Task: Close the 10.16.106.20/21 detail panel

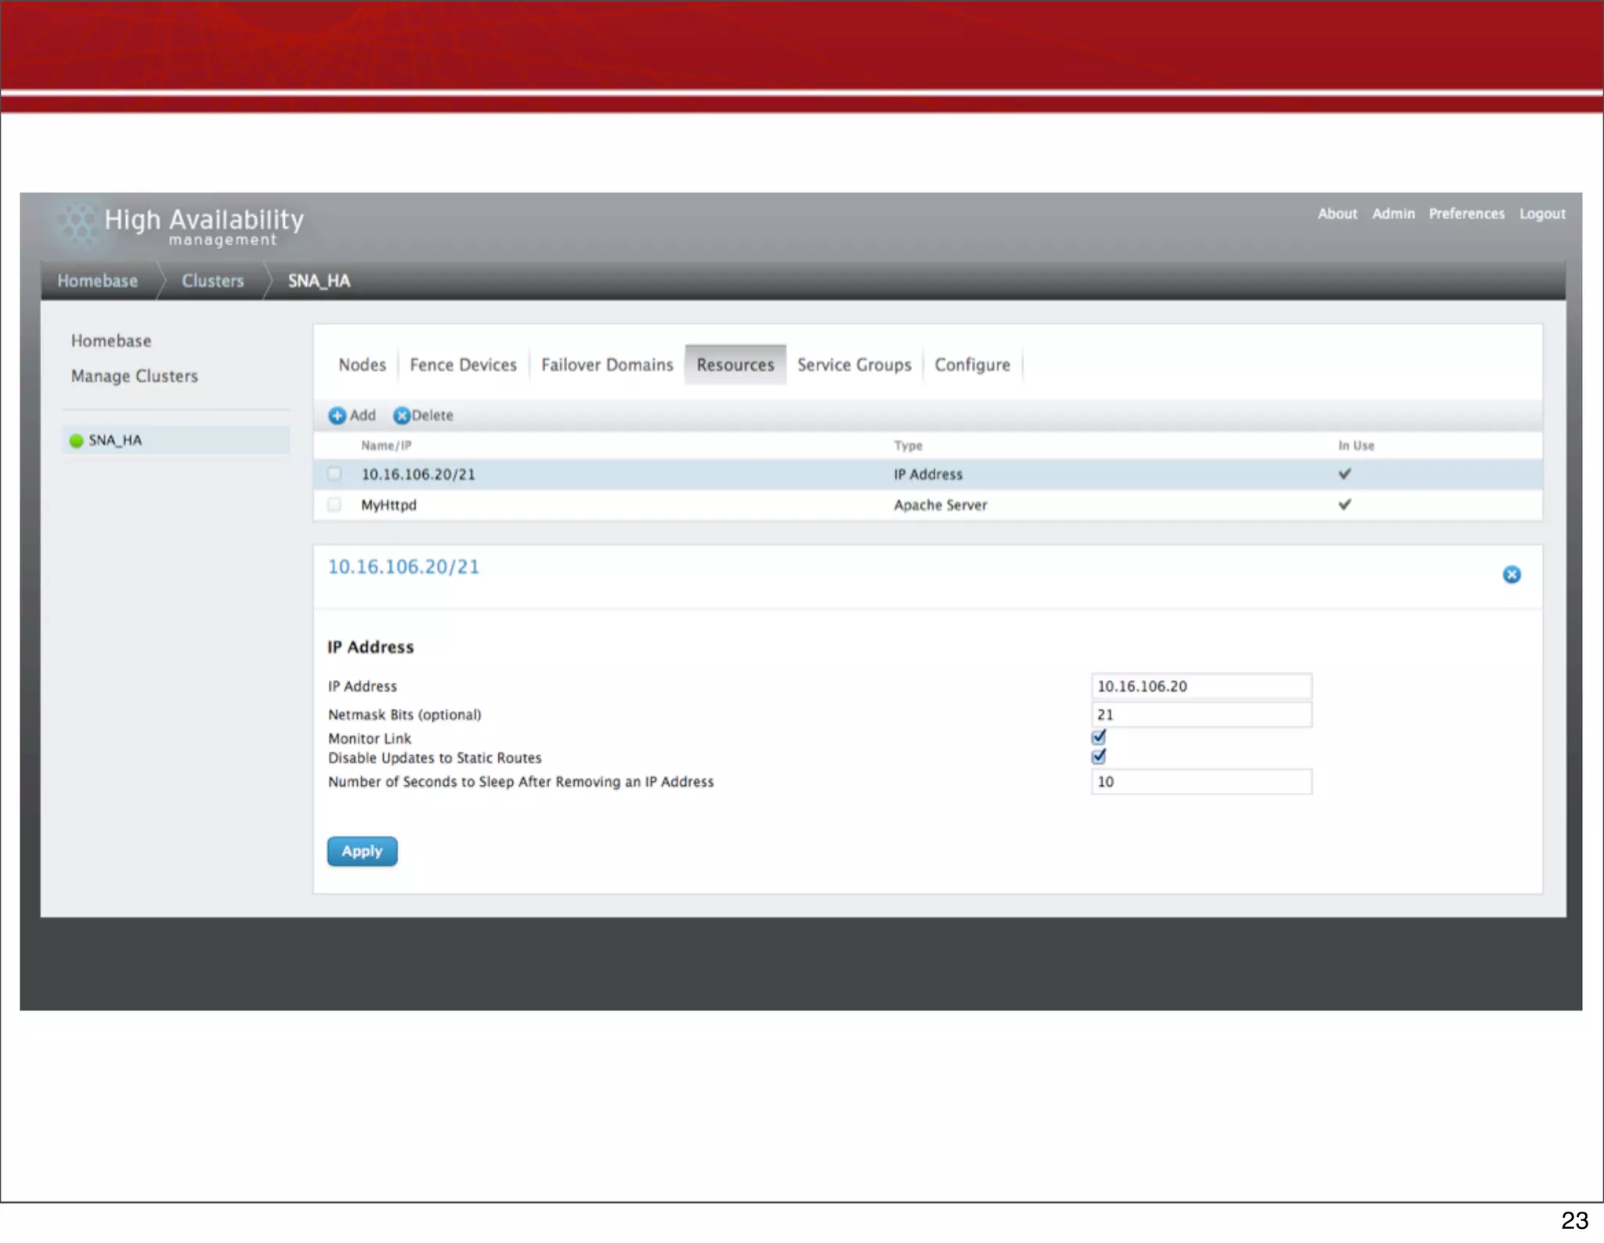Action: click(x=1512, y=575)
